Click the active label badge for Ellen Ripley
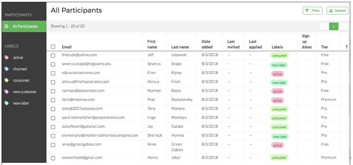 [x=277, y=74]
